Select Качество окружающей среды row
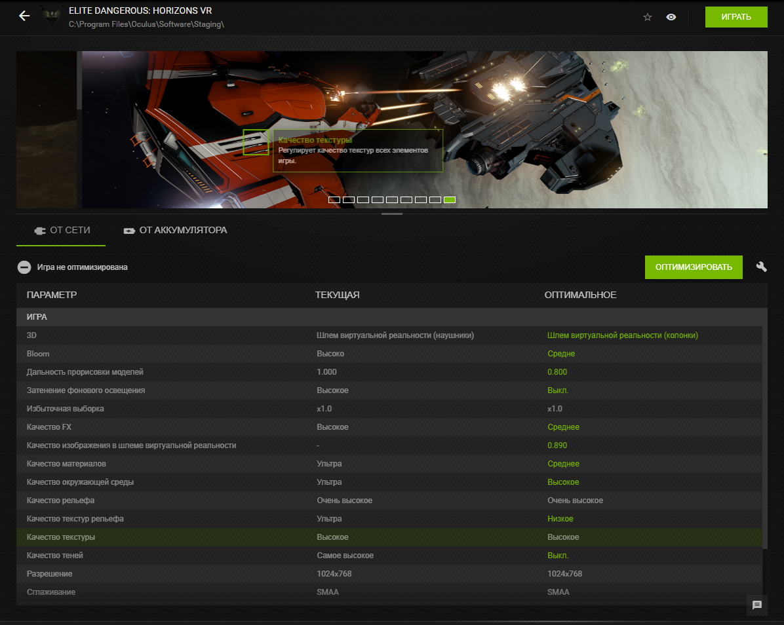The image size is (784, 625). point(389,482)
